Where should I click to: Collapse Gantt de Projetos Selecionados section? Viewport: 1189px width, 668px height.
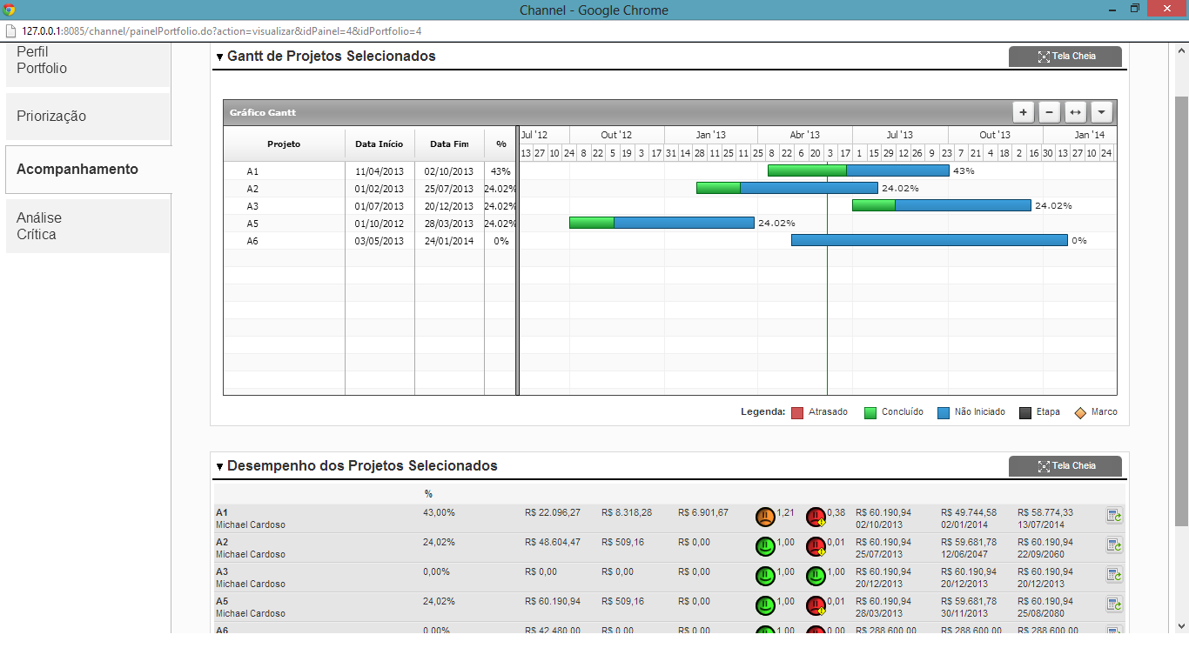click(219, 57)
